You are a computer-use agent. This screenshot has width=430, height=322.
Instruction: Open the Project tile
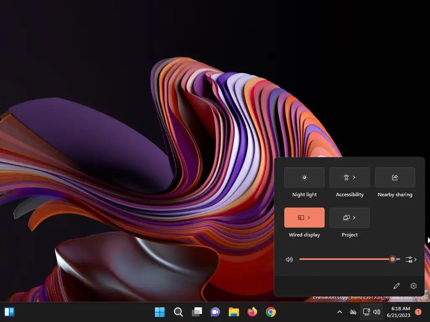pos(350,218)
